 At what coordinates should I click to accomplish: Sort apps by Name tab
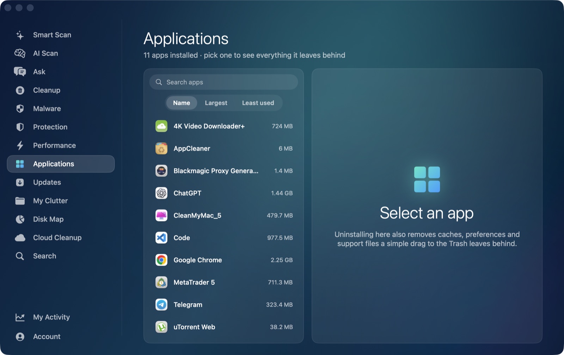click(x=182, y=103)
